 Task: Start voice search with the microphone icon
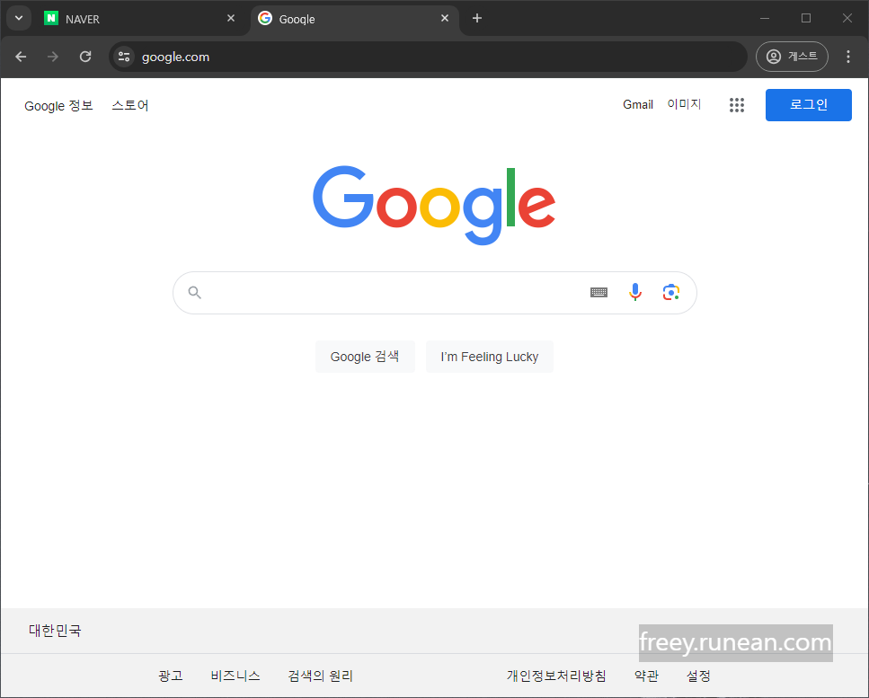(635, 292)
